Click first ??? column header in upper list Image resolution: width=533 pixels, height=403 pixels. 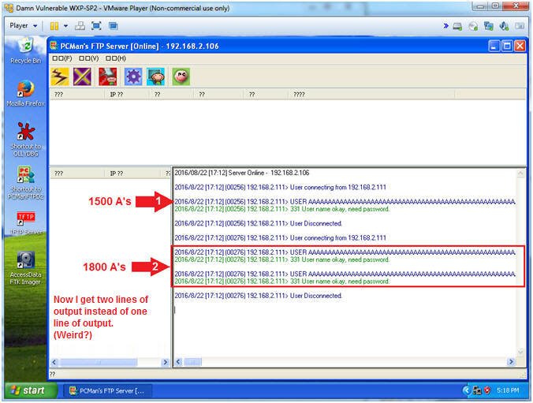(77, 94)
